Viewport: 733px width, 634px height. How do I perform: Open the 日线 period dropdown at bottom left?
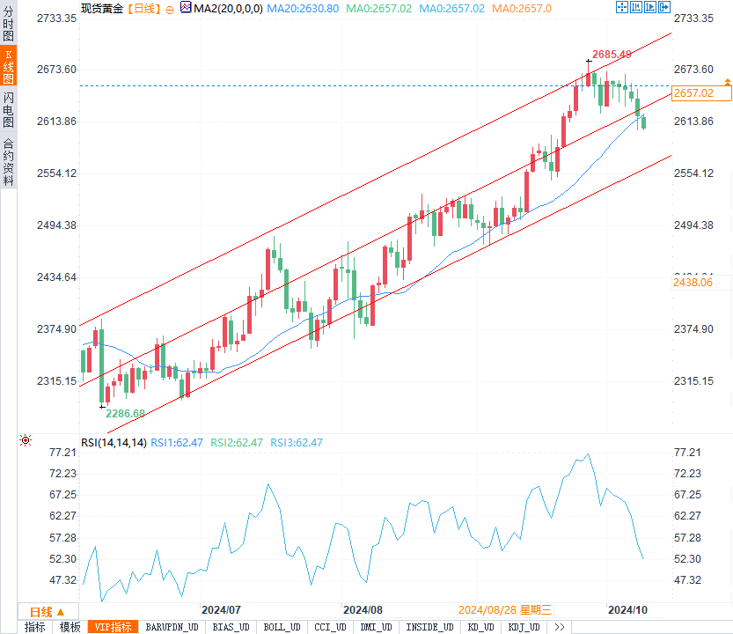46,612
